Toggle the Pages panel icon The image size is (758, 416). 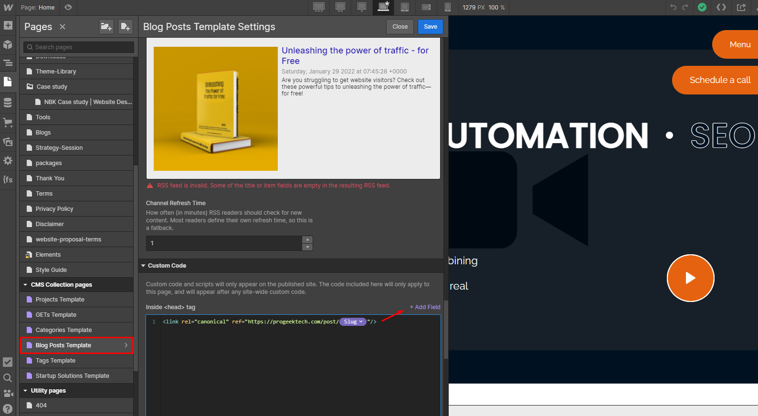click(x=8, y=82)
